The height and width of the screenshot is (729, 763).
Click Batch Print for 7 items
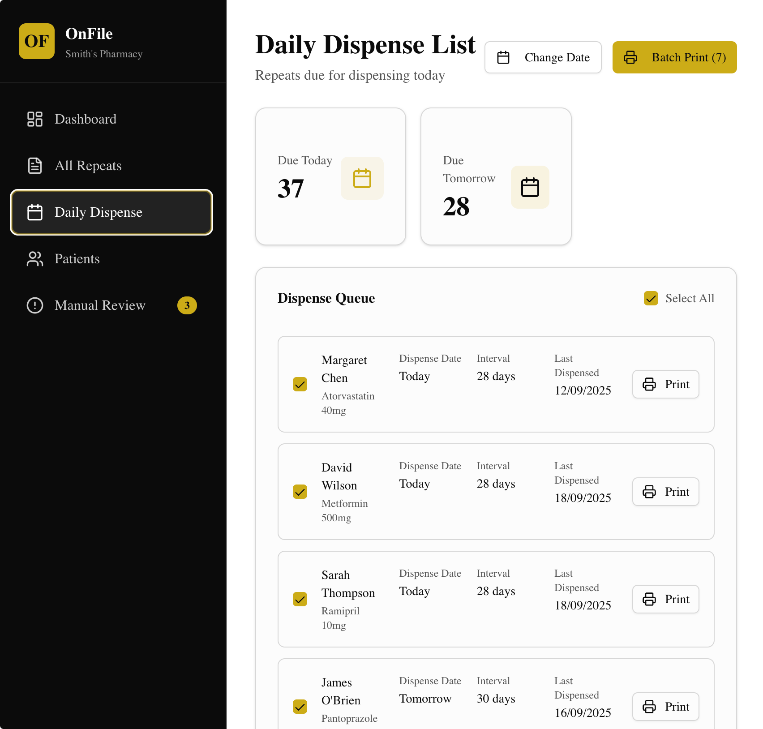point(674,57)
